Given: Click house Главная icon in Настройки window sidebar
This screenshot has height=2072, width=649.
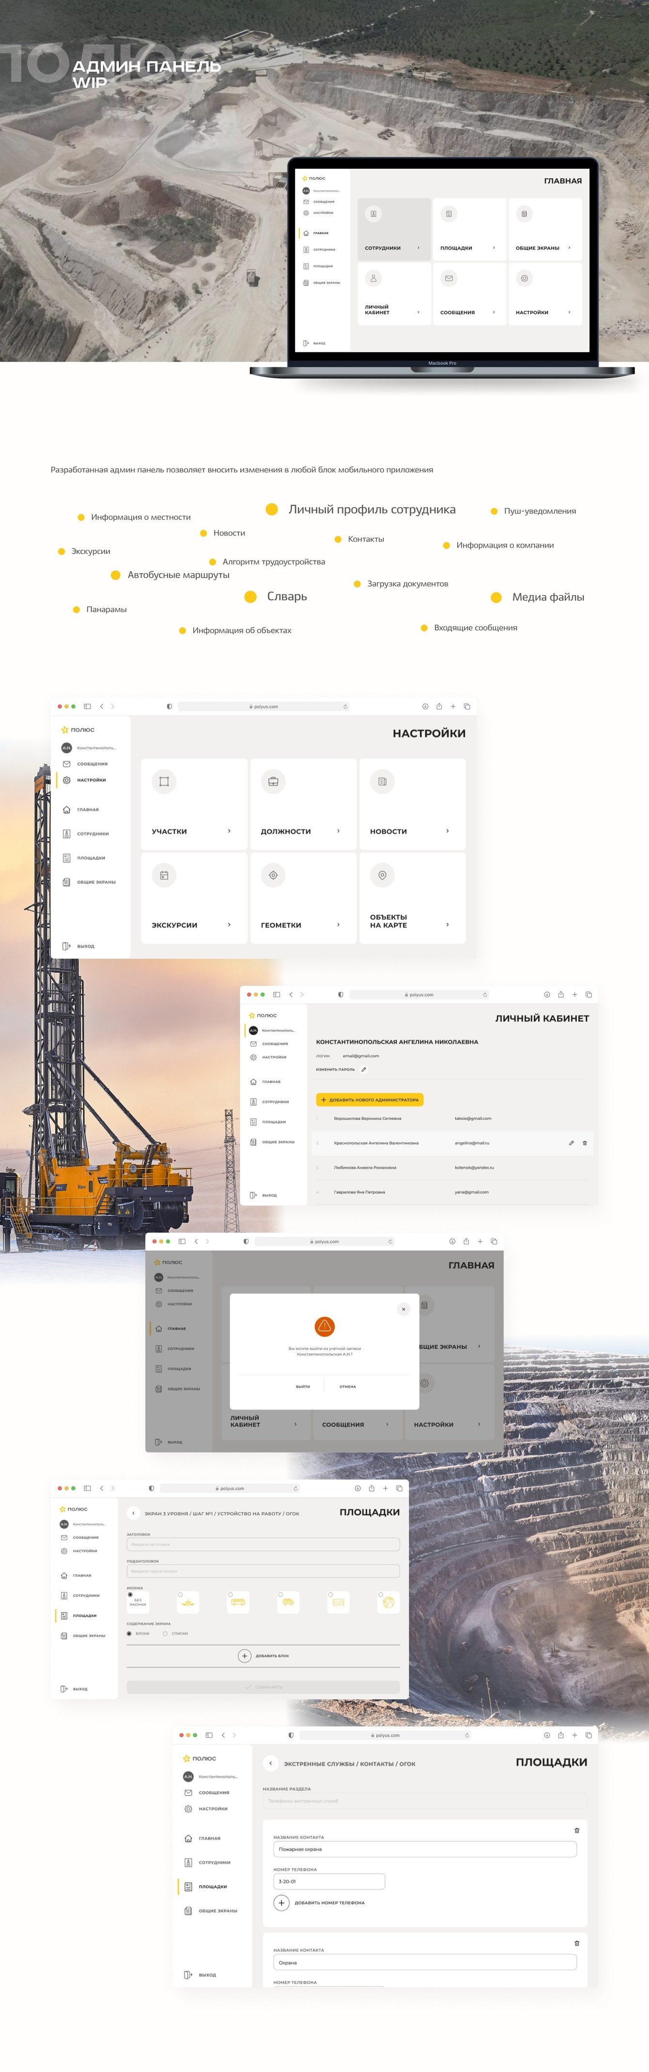Looking at the screenshot, I should pos(67,810).
